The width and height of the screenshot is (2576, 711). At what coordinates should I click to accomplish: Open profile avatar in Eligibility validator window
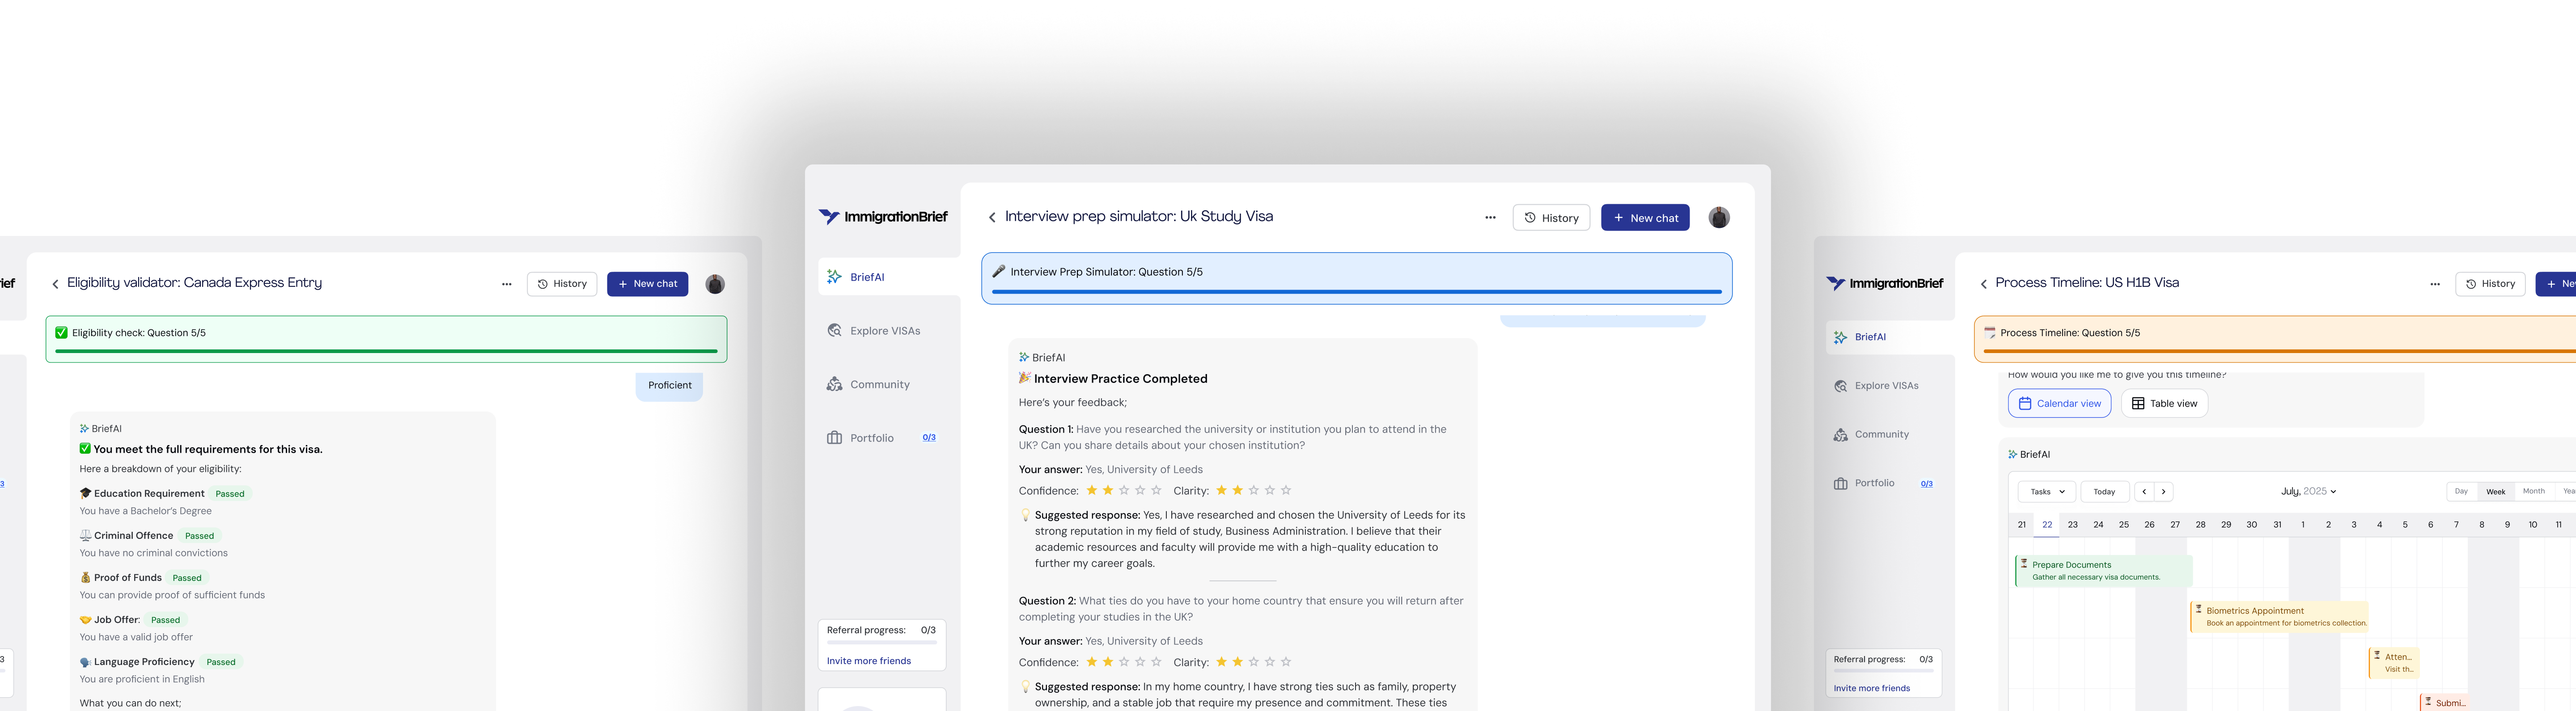point(715,284)
